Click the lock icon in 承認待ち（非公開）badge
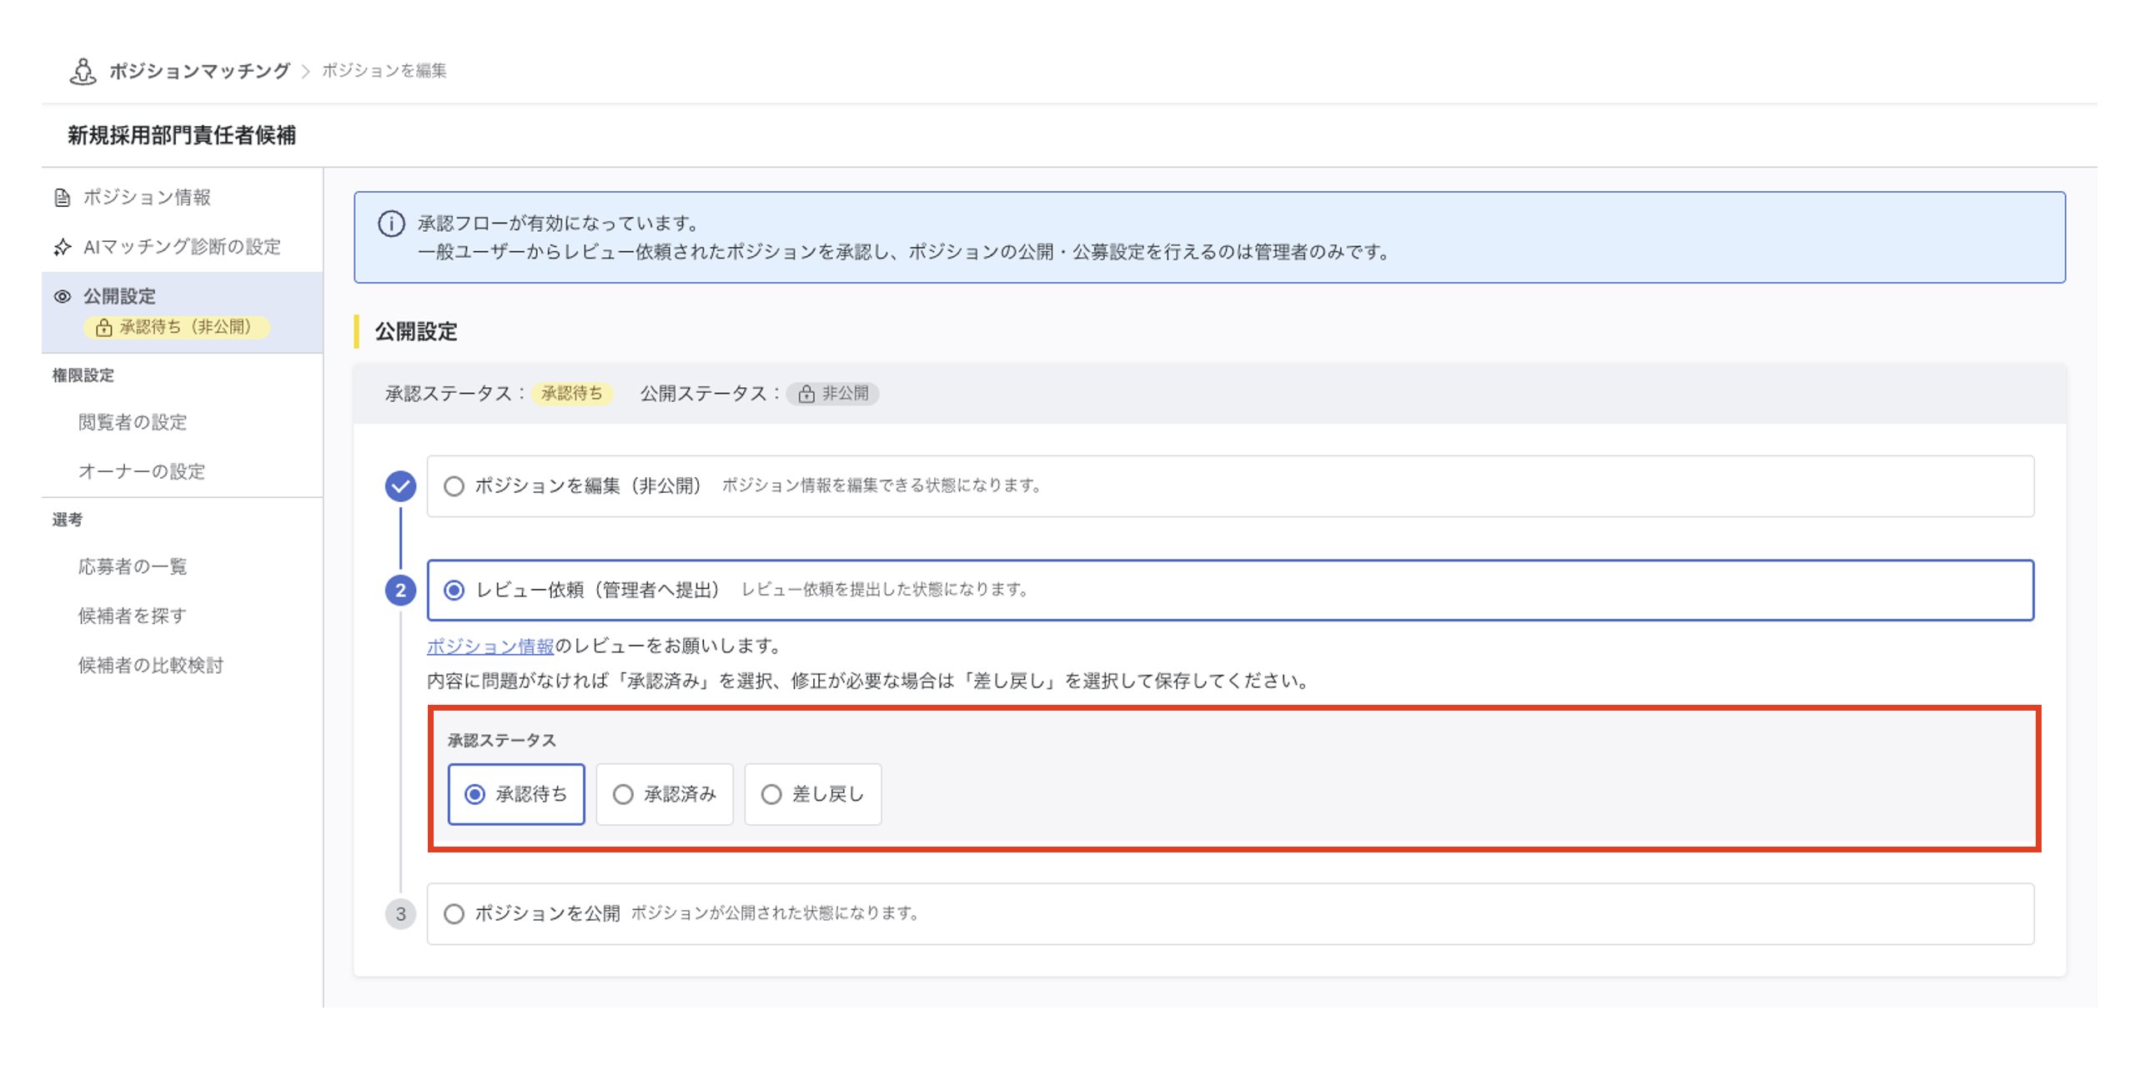2155x1076 pixels. [103, 327]
